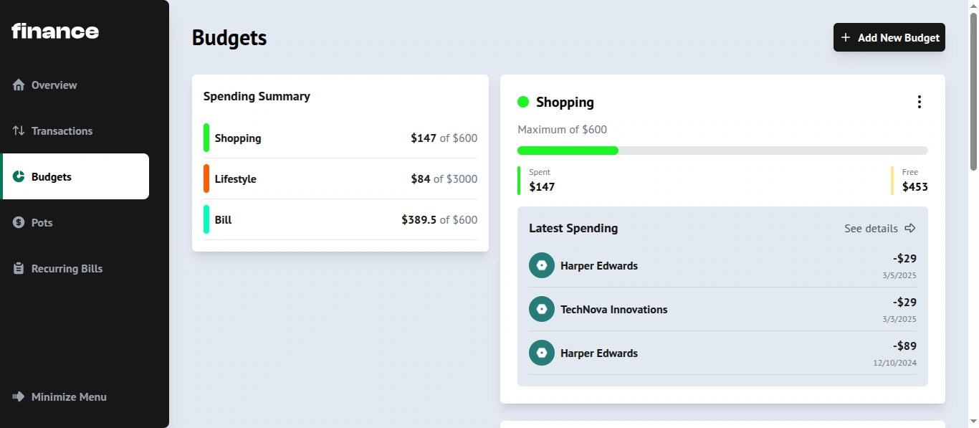Image resolution: width=979 pixels, height=428 pixels.
Task: Click the green Shopping color bar in summary
Action: click(x=206, y=138)
